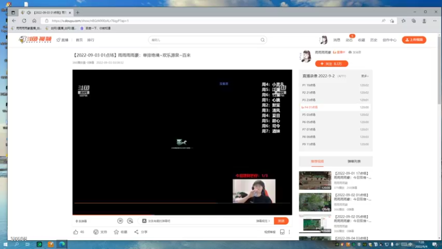The image size is (442, 249).
Task: Click the site search input field
Action: [204, 40]
